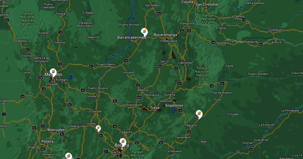Select Parque Nacional Natural El Cocuy label
The width and height of the screenshot is (303, 159).
click(x=202, y=73)
